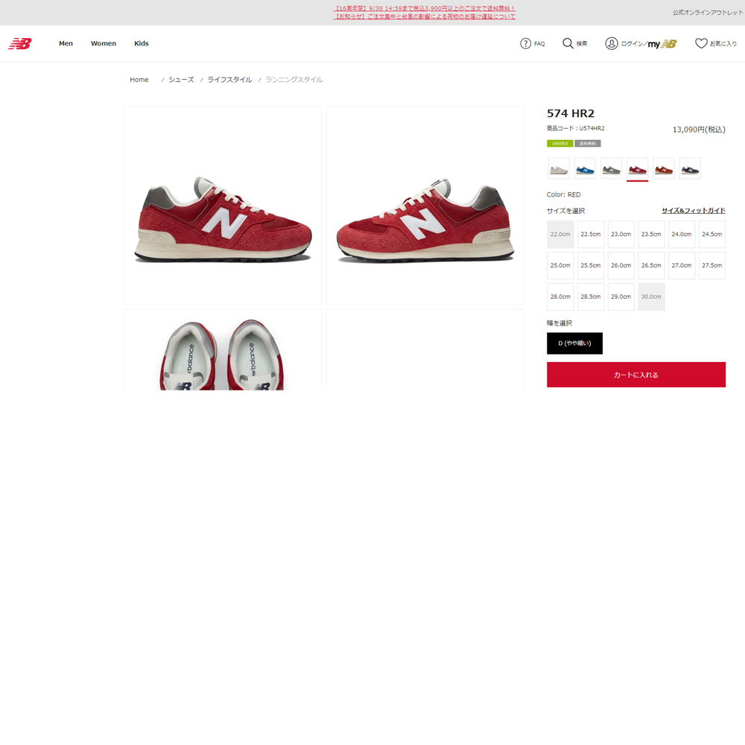
Task: Choose size 22.5cm
Action: pos(591,234)
